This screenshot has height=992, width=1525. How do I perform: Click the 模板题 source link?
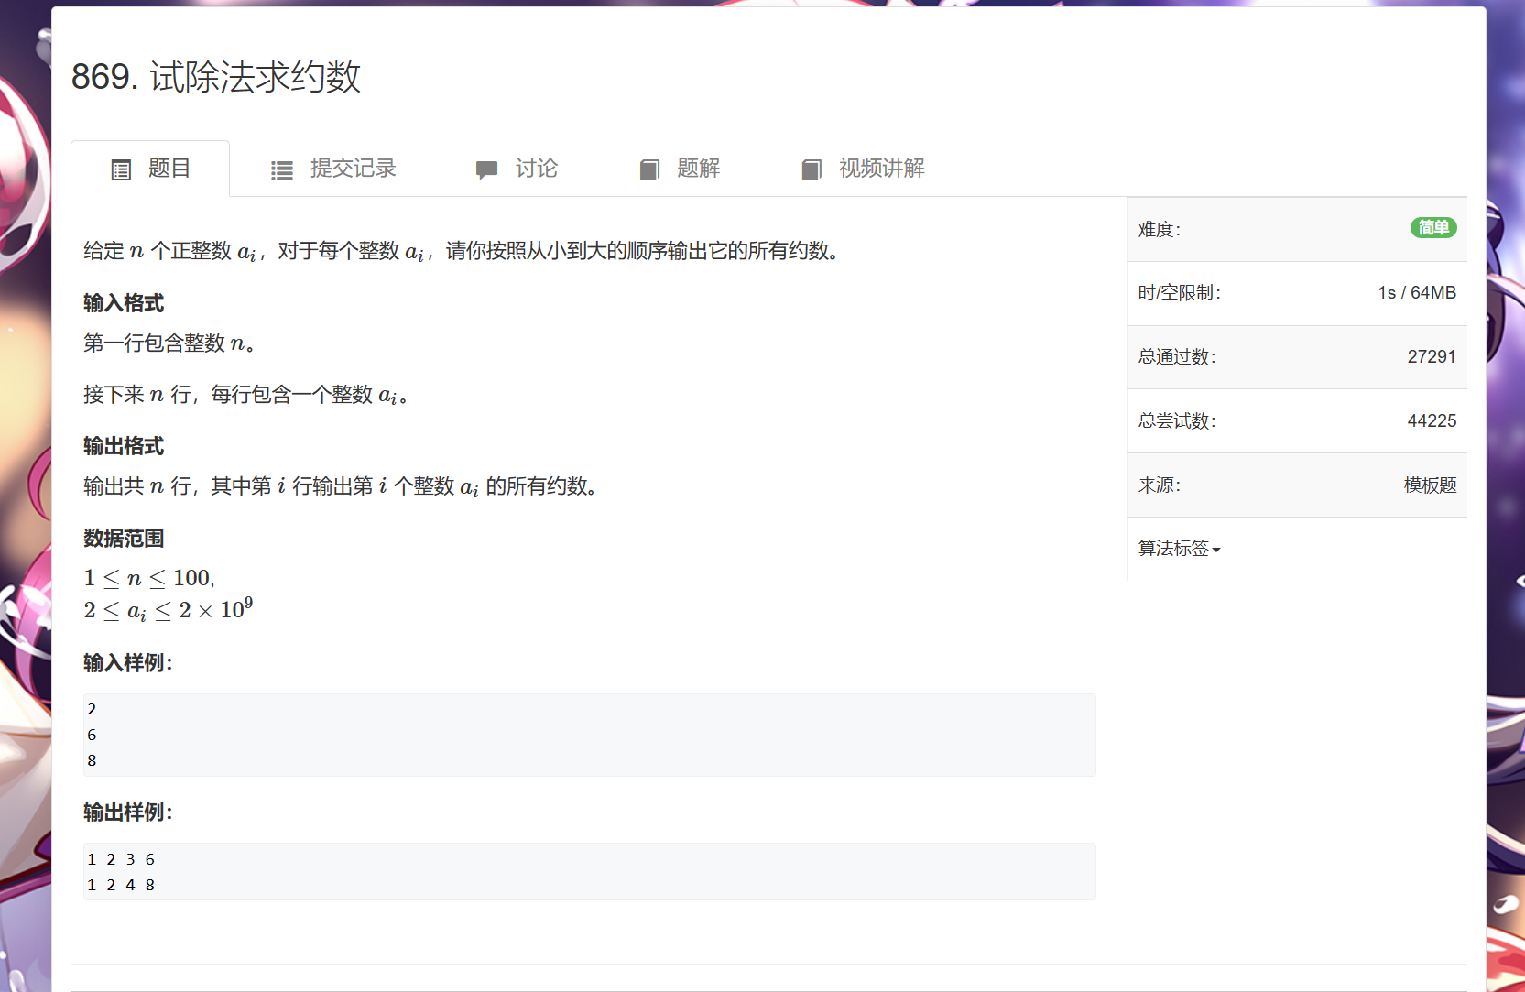pos(1430,485)
